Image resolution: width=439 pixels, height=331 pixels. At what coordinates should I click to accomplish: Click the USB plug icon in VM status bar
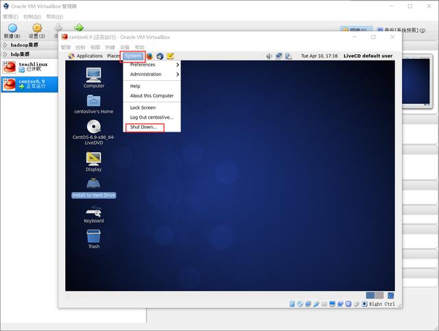[316, 304]
